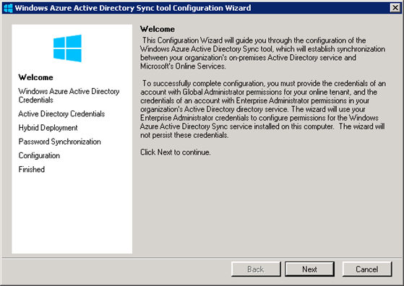This screenshot has height=286, width=404.
Task: Click the Next button
Action: tap(309, 269)
